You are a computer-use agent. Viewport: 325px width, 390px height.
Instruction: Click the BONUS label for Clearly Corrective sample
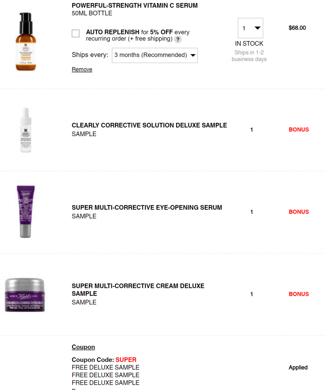click(x=299, y=130)
